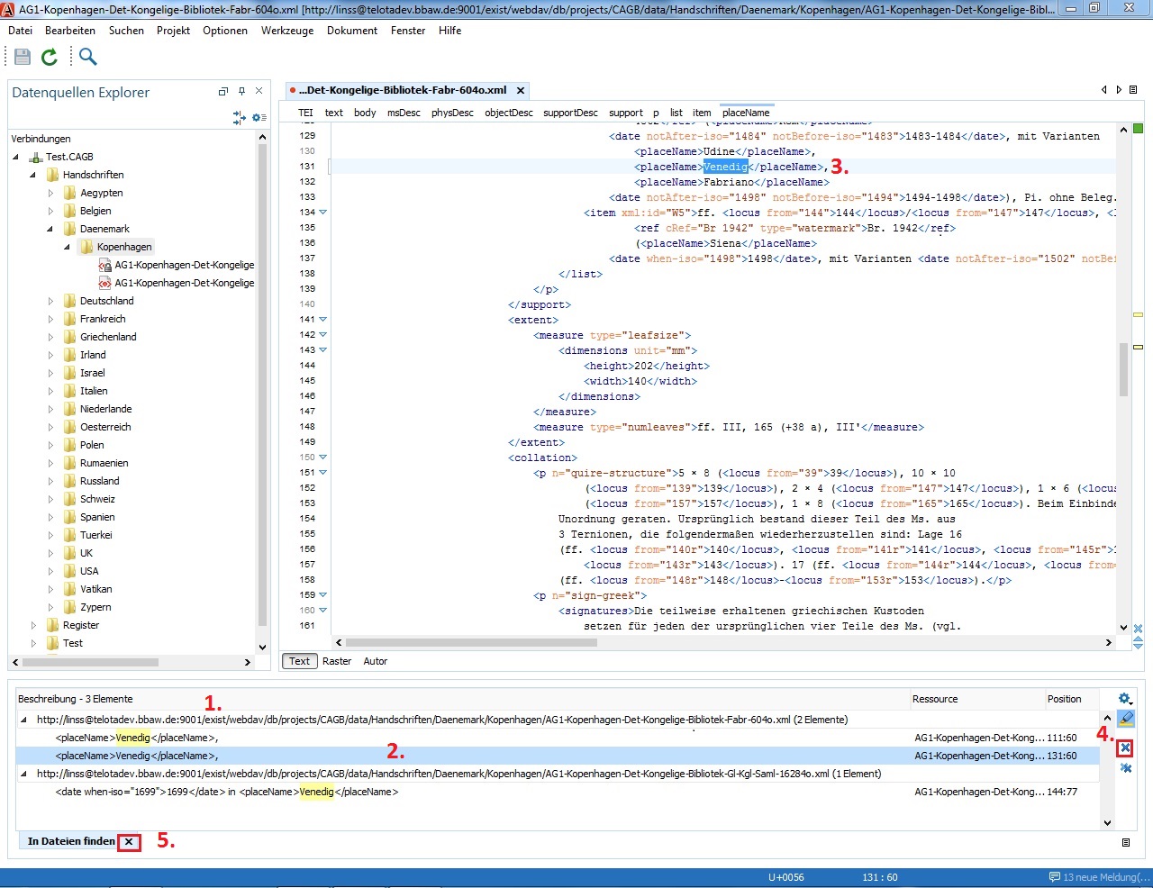Viewport: 1153px width, 888px height.
Task: Switch editor to Autor mode
Action: tap(375, 661)
